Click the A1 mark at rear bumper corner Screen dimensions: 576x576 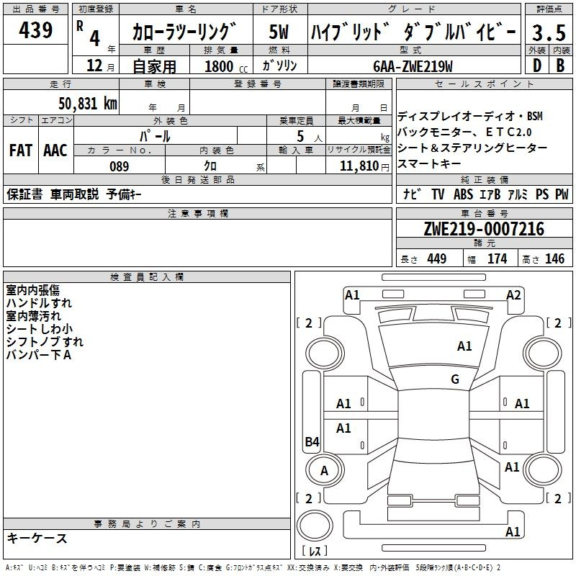[513, 531]
